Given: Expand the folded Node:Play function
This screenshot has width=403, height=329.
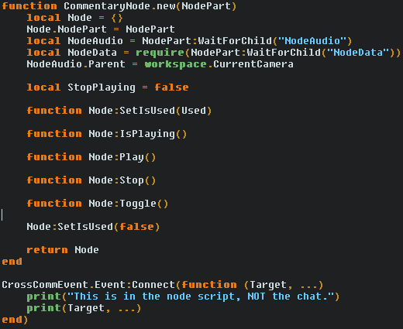Looking at the screenshot, I should (x=91, y=157).
